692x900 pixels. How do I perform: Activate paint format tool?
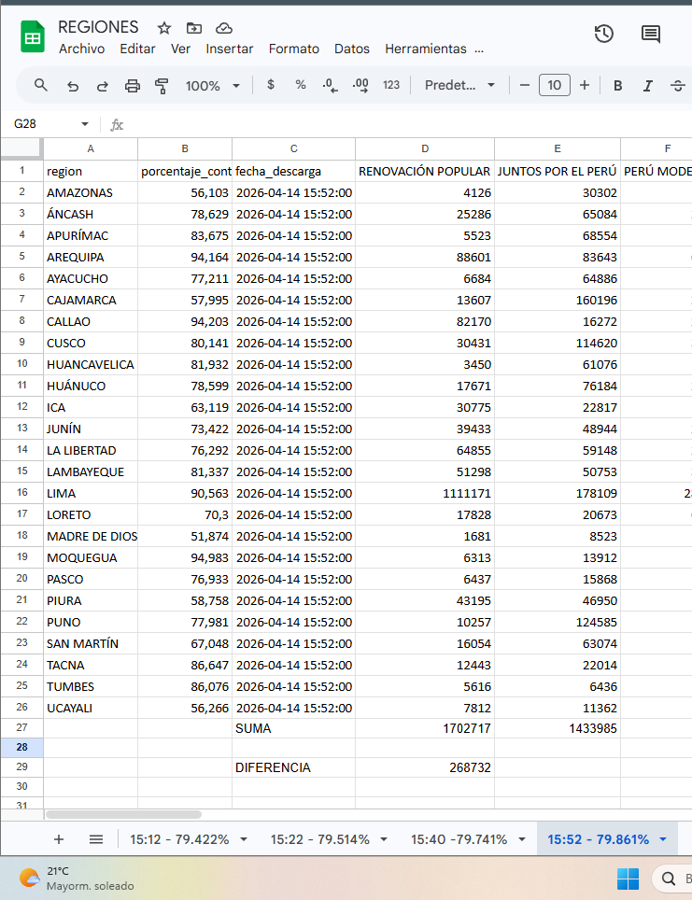pos(162,86)
